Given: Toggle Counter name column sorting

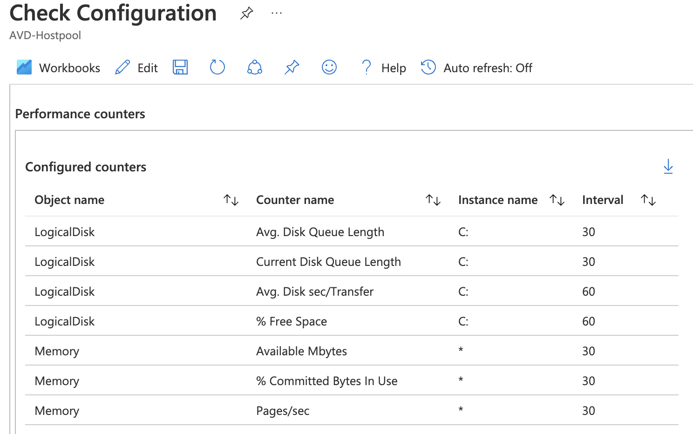Looking at the screenshot, I should point(433,200).
